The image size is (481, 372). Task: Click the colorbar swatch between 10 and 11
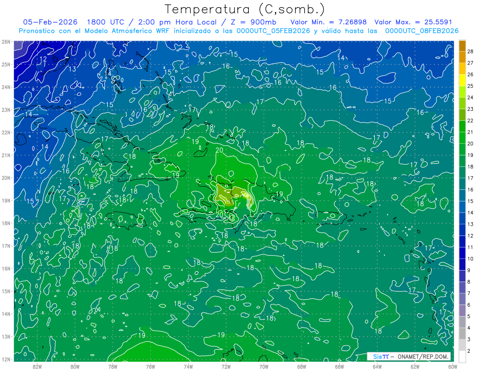tap(462, 253)
